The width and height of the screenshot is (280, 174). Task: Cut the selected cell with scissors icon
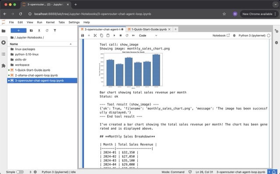pyautogui.click(x=95, y=35)
